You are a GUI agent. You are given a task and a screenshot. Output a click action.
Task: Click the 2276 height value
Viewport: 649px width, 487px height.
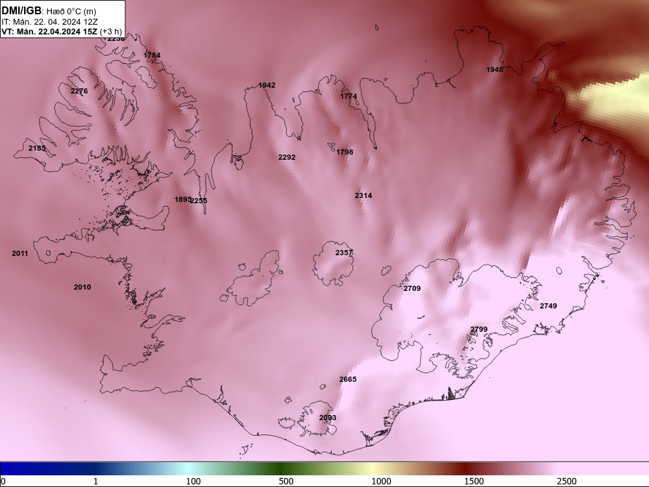click(x=79, y=91)
